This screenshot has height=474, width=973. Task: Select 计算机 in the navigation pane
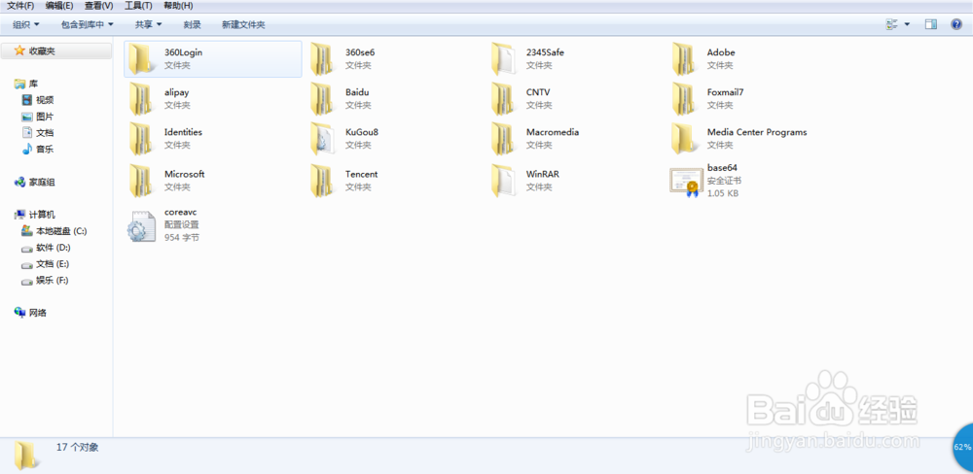click(42, 215)
